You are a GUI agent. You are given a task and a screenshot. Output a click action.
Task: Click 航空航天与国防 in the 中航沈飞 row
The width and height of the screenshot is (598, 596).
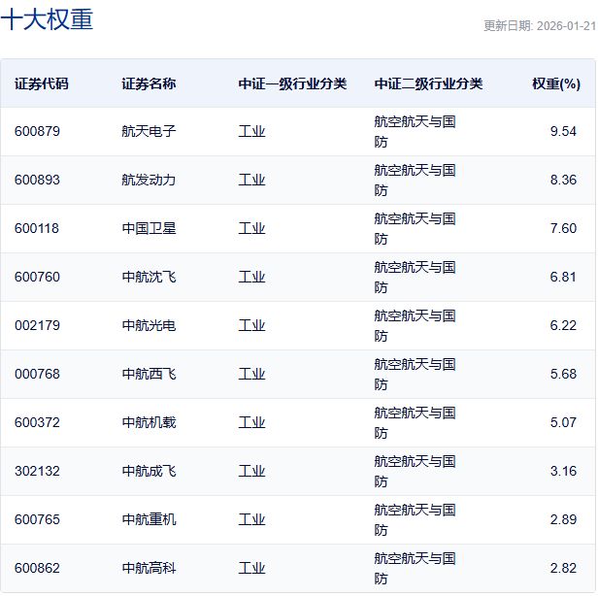415,277
